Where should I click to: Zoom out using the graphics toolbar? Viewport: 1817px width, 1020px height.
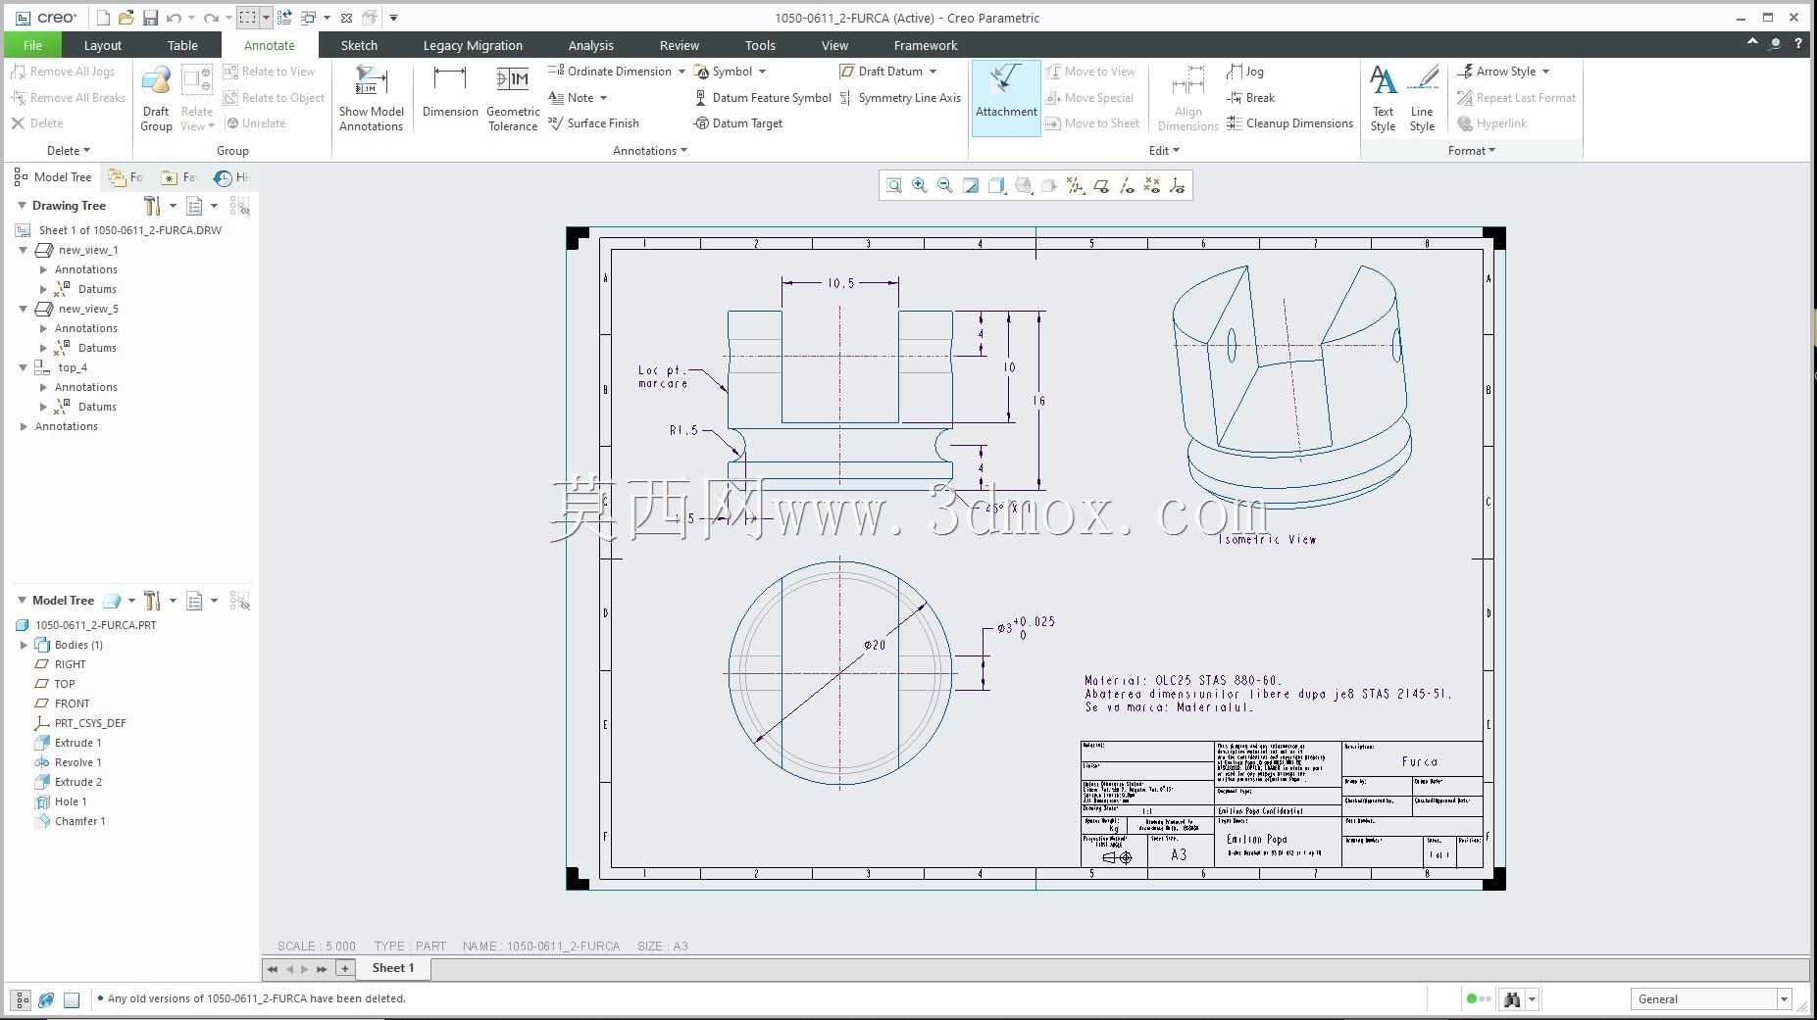(x=945, y=185)
